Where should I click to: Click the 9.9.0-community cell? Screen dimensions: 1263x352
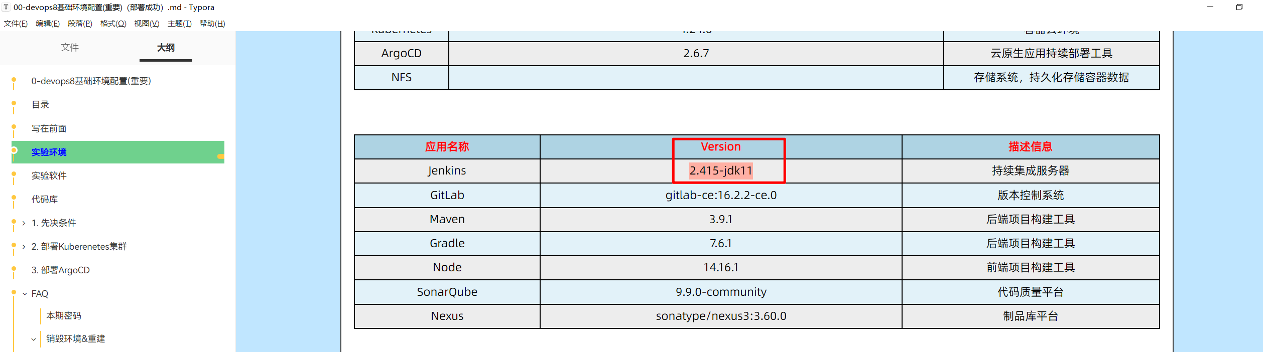721,292
